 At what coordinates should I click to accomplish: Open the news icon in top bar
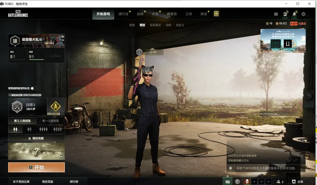click(285, 14)
